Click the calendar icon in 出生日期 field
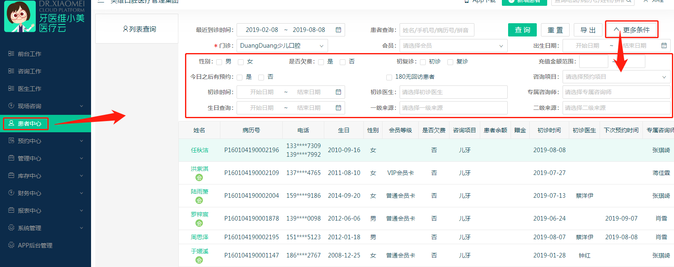Image resolution: width=674 pixels, height=267 pixels. [x=664, y=46]
